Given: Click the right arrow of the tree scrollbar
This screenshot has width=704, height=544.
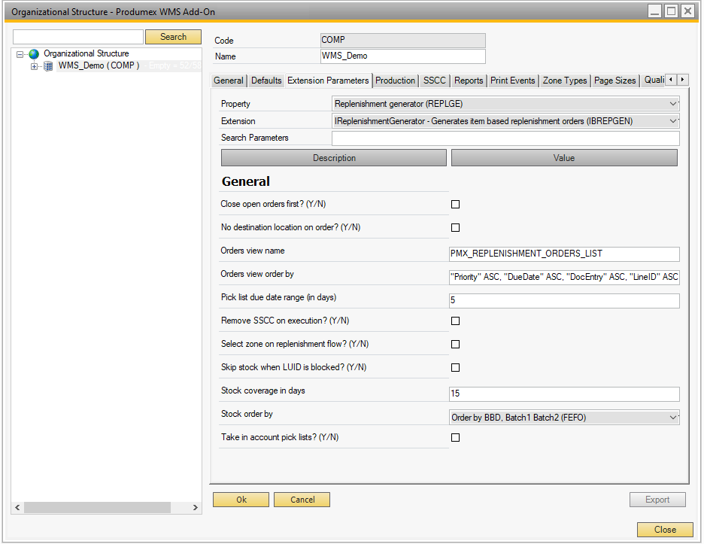Looking at the screenshot, I should coord(196,509).
